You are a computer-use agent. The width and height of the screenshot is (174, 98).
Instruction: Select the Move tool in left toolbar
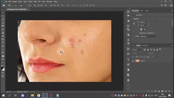point(3,13)
